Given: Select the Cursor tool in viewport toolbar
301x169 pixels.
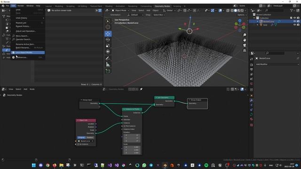Looking at the screenshot, I should [x=108, y=27].
